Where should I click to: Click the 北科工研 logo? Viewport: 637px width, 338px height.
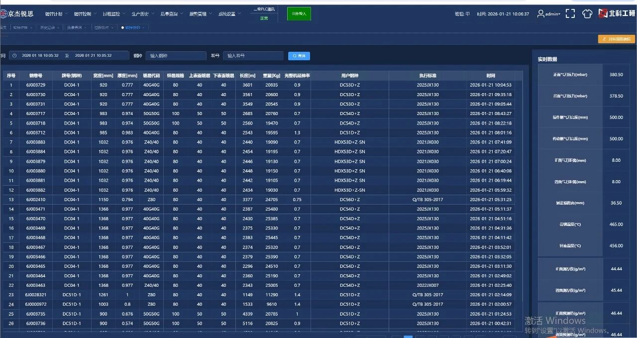617,14
